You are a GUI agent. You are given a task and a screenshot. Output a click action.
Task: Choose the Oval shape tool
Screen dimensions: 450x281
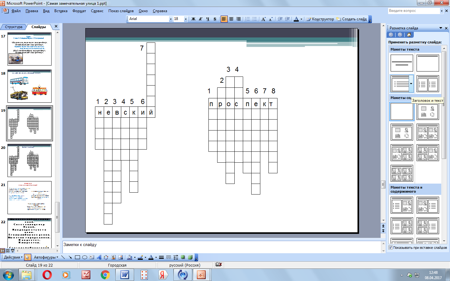(85, 257)
